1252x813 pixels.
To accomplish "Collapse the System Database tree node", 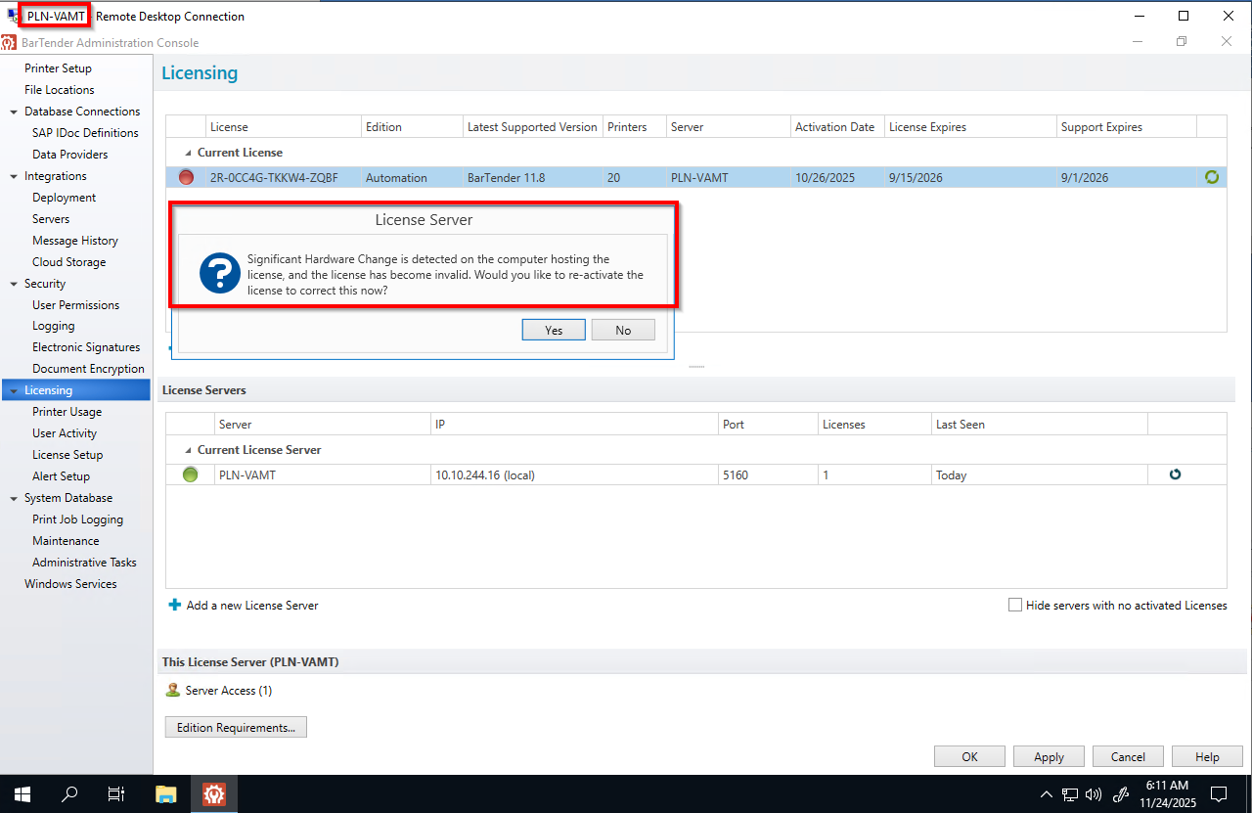I will click(13, 498).
